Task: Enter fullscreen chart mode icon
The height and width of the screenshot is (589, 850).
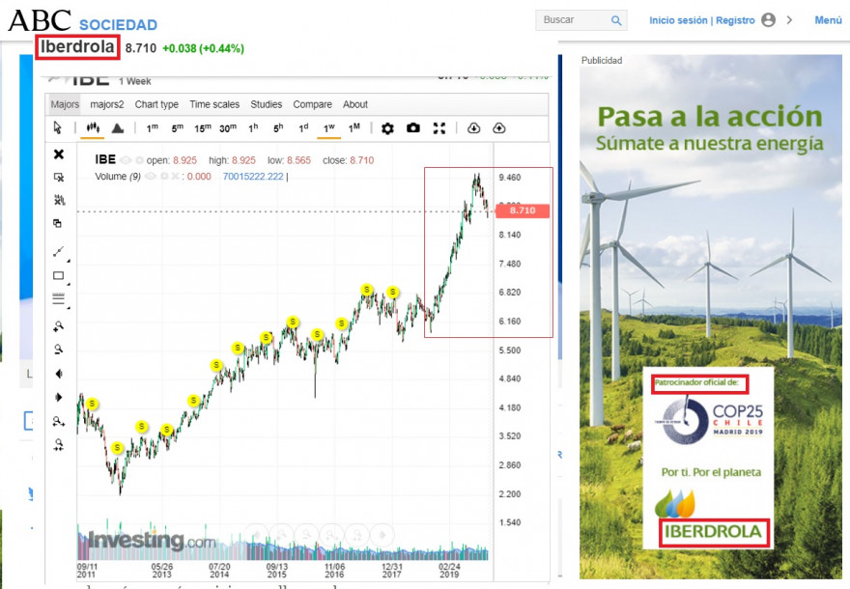Action: click(x=439, y=128)
